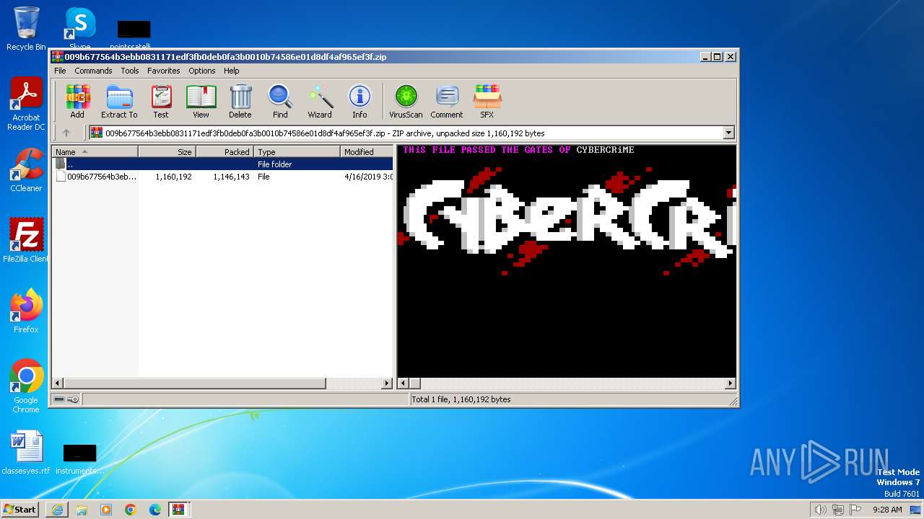Select the parent folder '..' row
This screenshot has height=519, width=924.
pos(223,164)
